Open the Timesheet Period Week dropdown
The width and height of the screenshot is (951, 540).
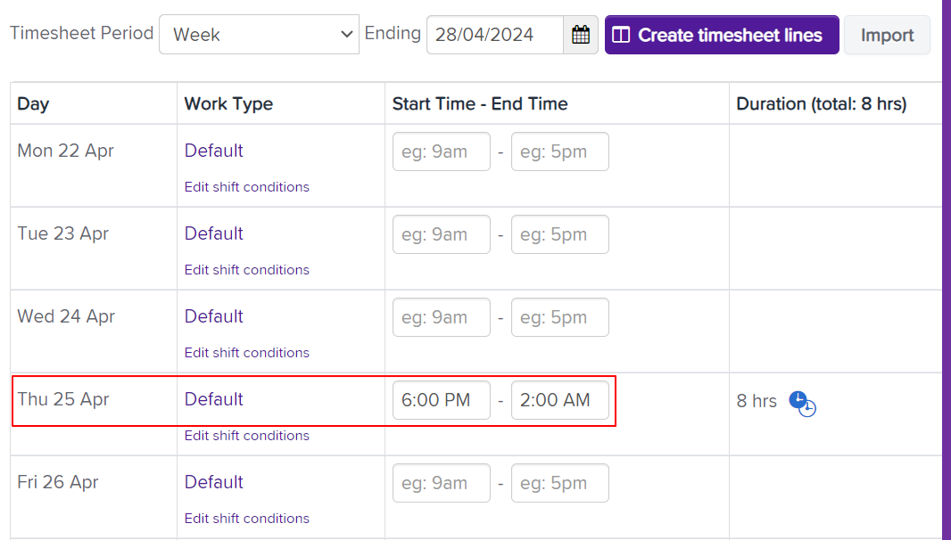click(259, 35)
